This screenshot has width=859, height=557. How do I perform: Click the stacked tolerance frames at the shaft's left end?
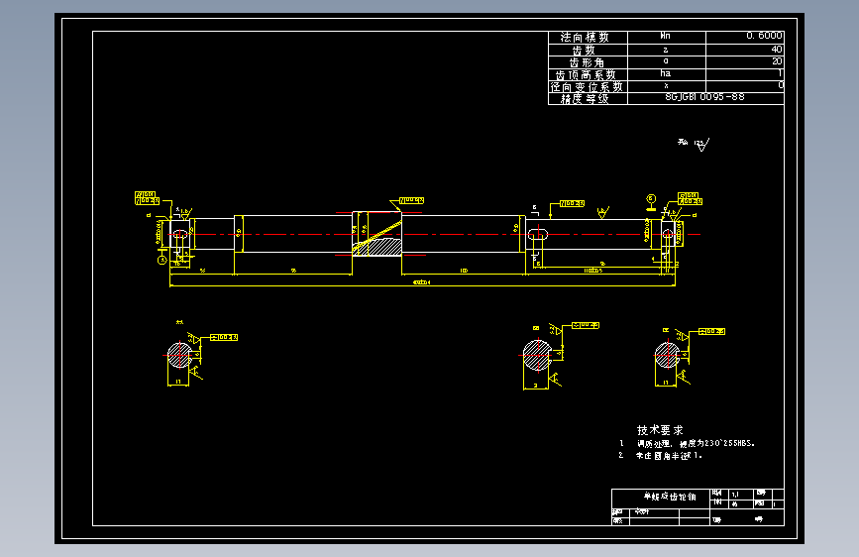147,198
